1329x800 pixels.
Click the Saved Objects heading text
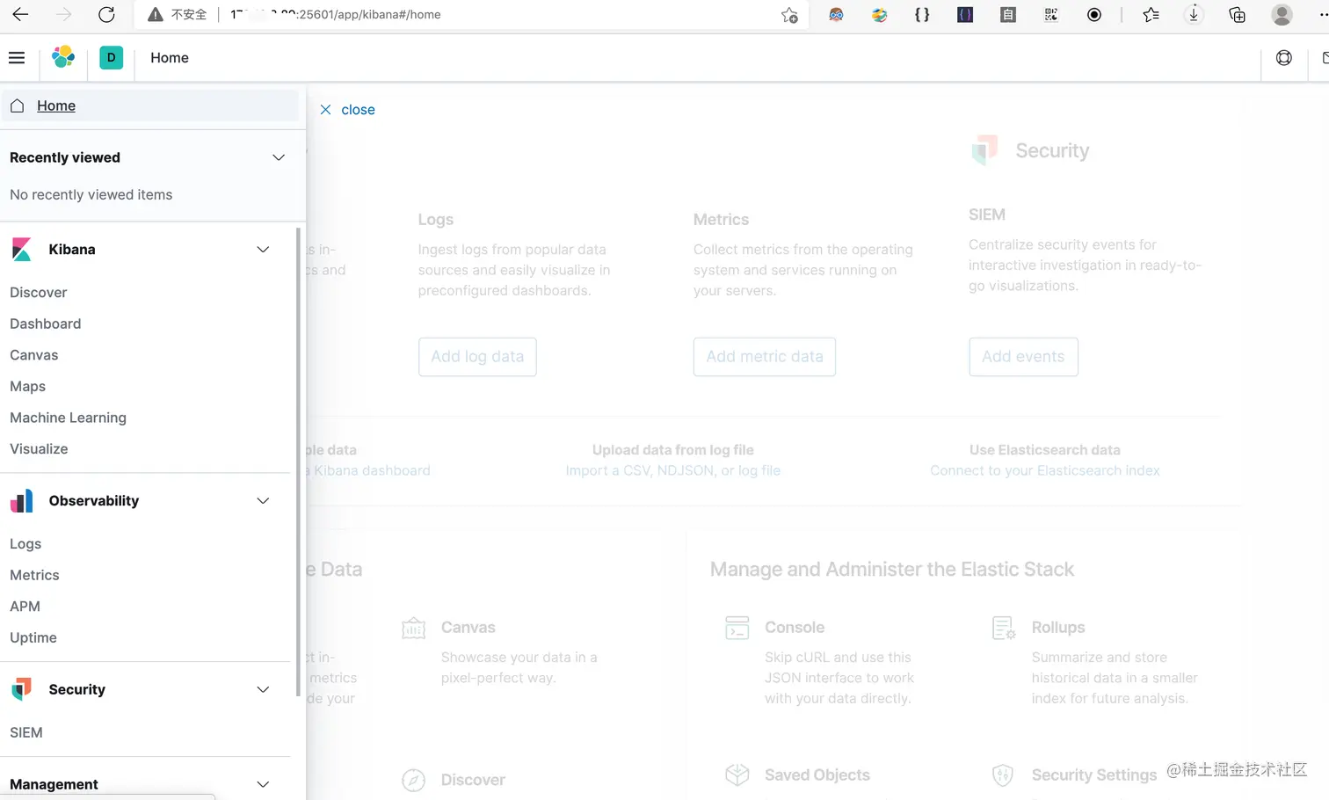click(817, 775)
